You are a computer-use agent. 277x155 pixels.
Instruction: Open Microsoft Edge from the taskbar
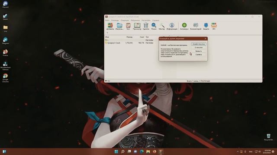142,152
